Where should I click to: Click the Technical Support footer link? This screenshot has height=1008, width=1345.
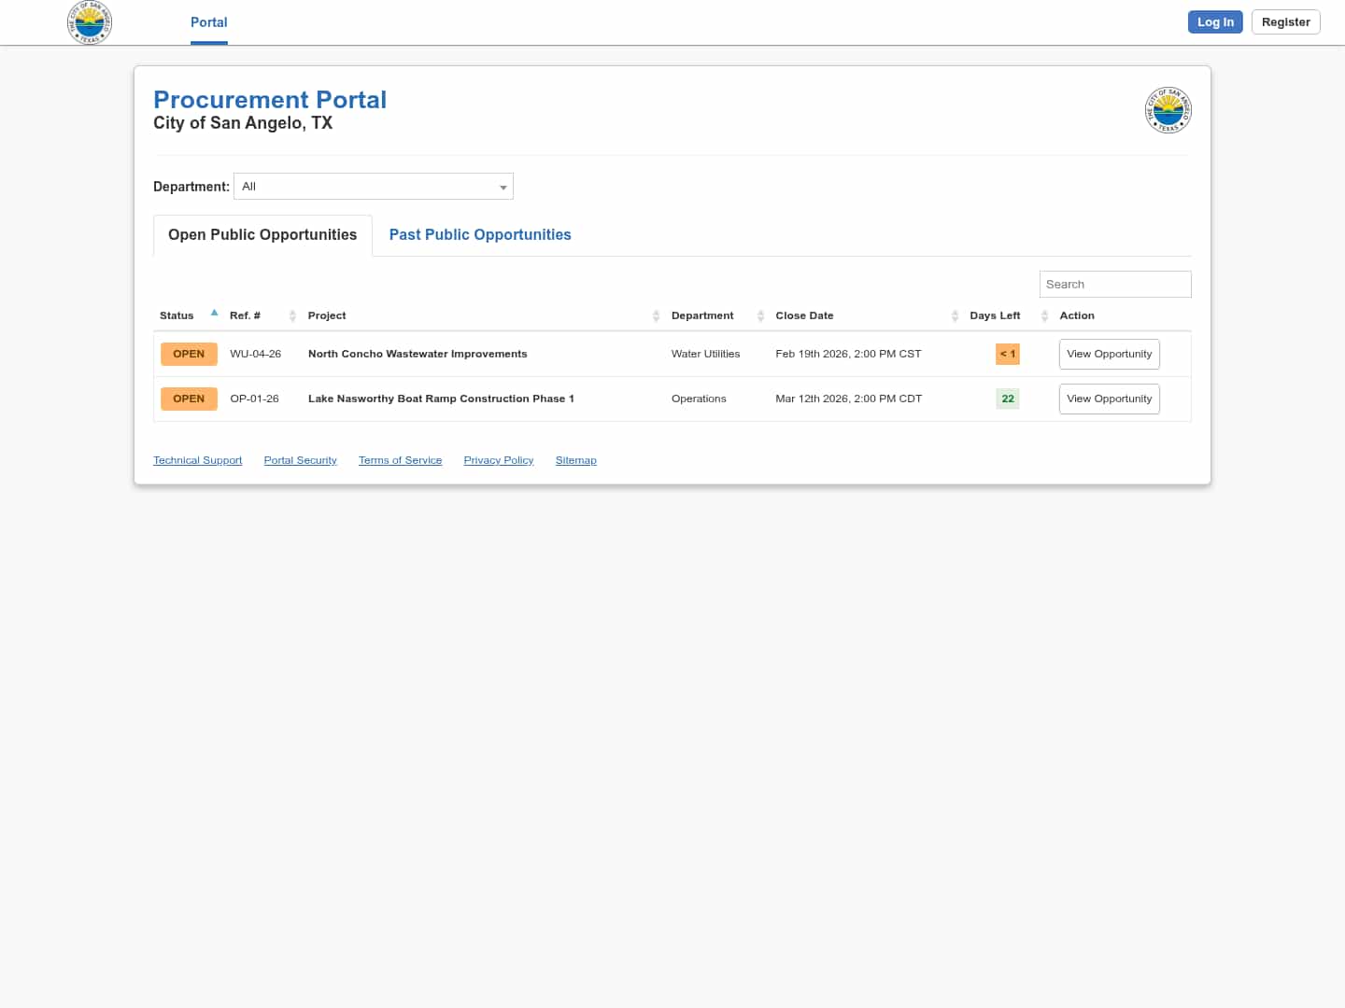click(x=197, y=459)
